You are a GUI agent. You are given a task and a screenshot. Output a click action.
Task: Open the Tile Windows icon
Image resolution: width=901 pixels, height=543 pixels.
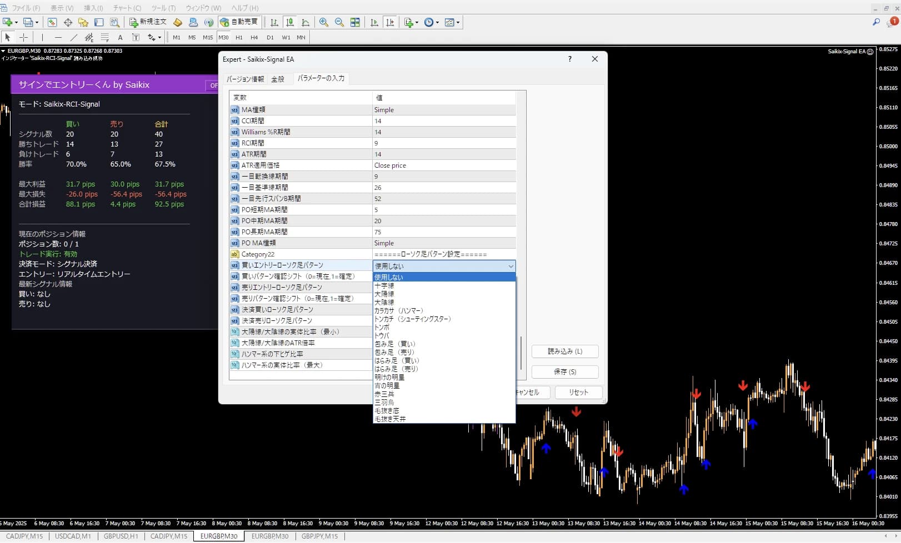pyautogui.click(x=355, y=22)
